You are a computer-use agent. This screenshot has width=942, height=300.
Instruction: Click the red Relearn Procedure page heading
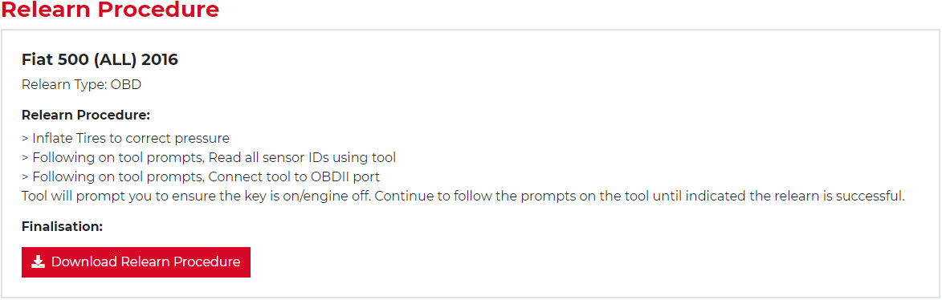pyautogui.click(x=110, y=10)
